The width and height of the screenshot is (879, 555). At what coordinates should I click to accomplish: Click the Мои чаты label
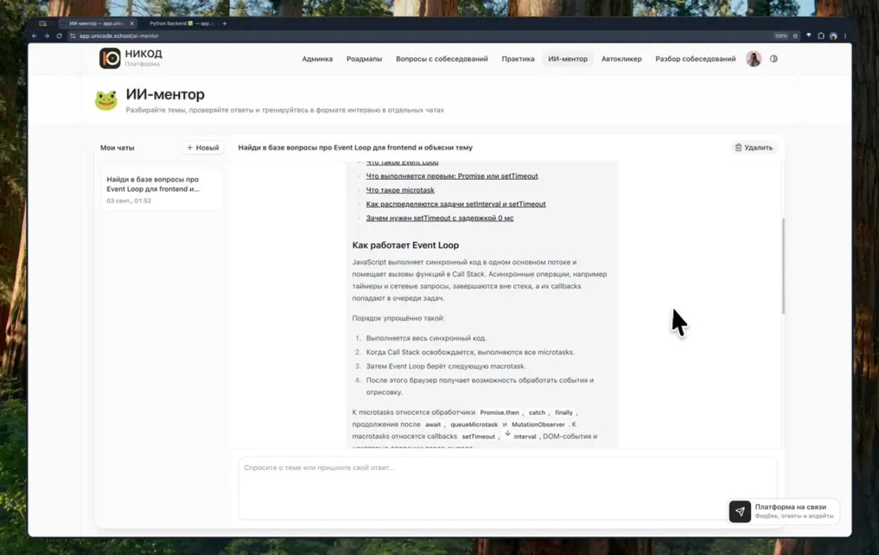click(x=117, y=148)
